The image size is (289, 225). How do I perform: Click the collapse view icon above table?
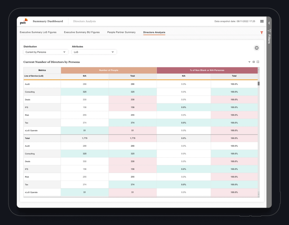(254, 62)
